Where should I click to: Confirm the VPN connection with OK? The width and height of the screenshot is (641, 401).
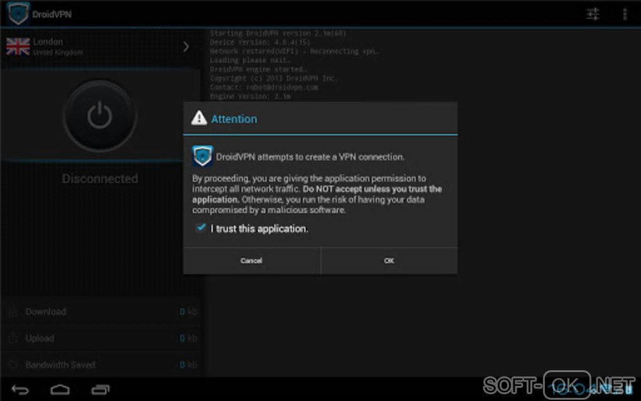click(x=389, y=260)
